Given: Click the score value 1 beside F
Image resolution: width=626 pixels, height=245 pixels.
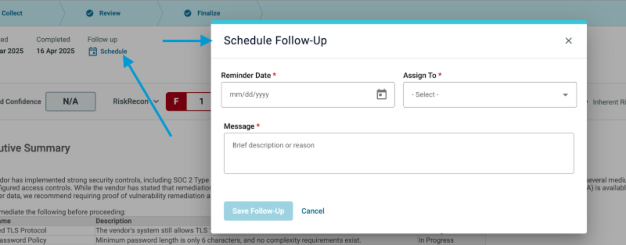Looking at the screenshot, I should 201,101.
